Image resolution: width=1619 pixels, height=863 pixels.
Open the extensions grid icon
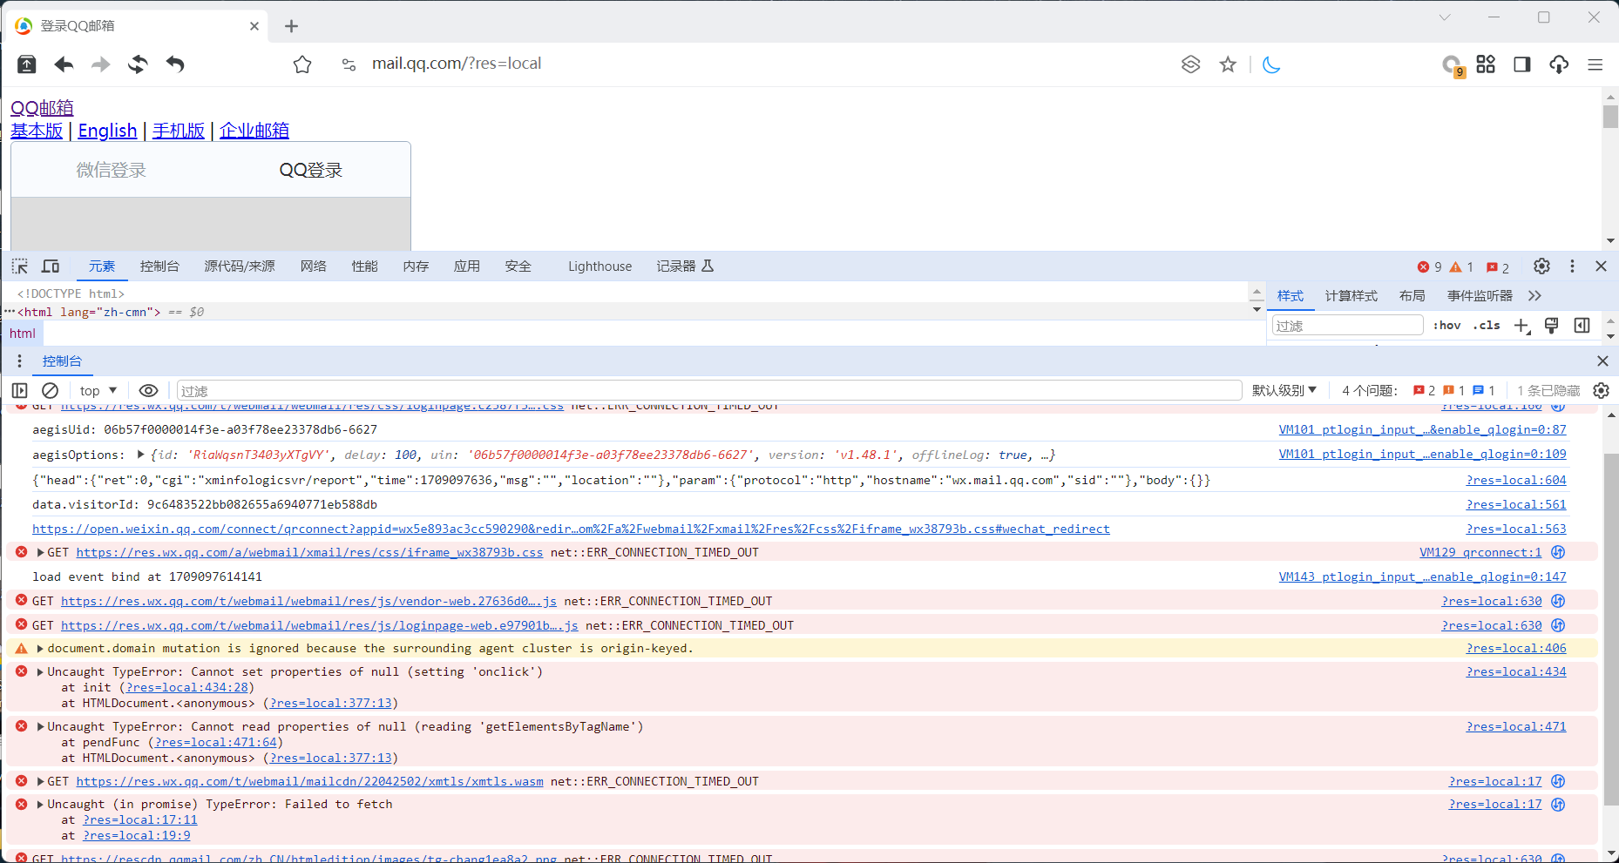[x=1486, y=64]
